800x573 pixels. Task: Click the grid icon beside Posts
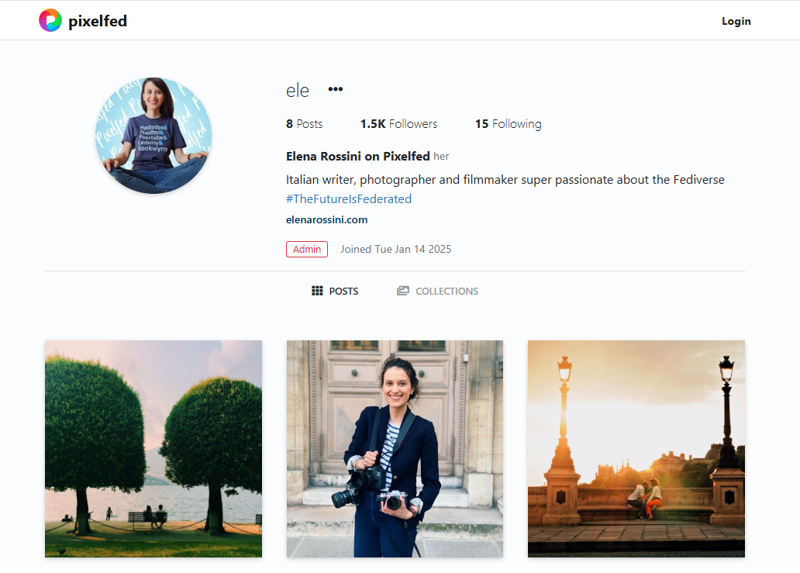pyautogui.click(x=317, y=291)
